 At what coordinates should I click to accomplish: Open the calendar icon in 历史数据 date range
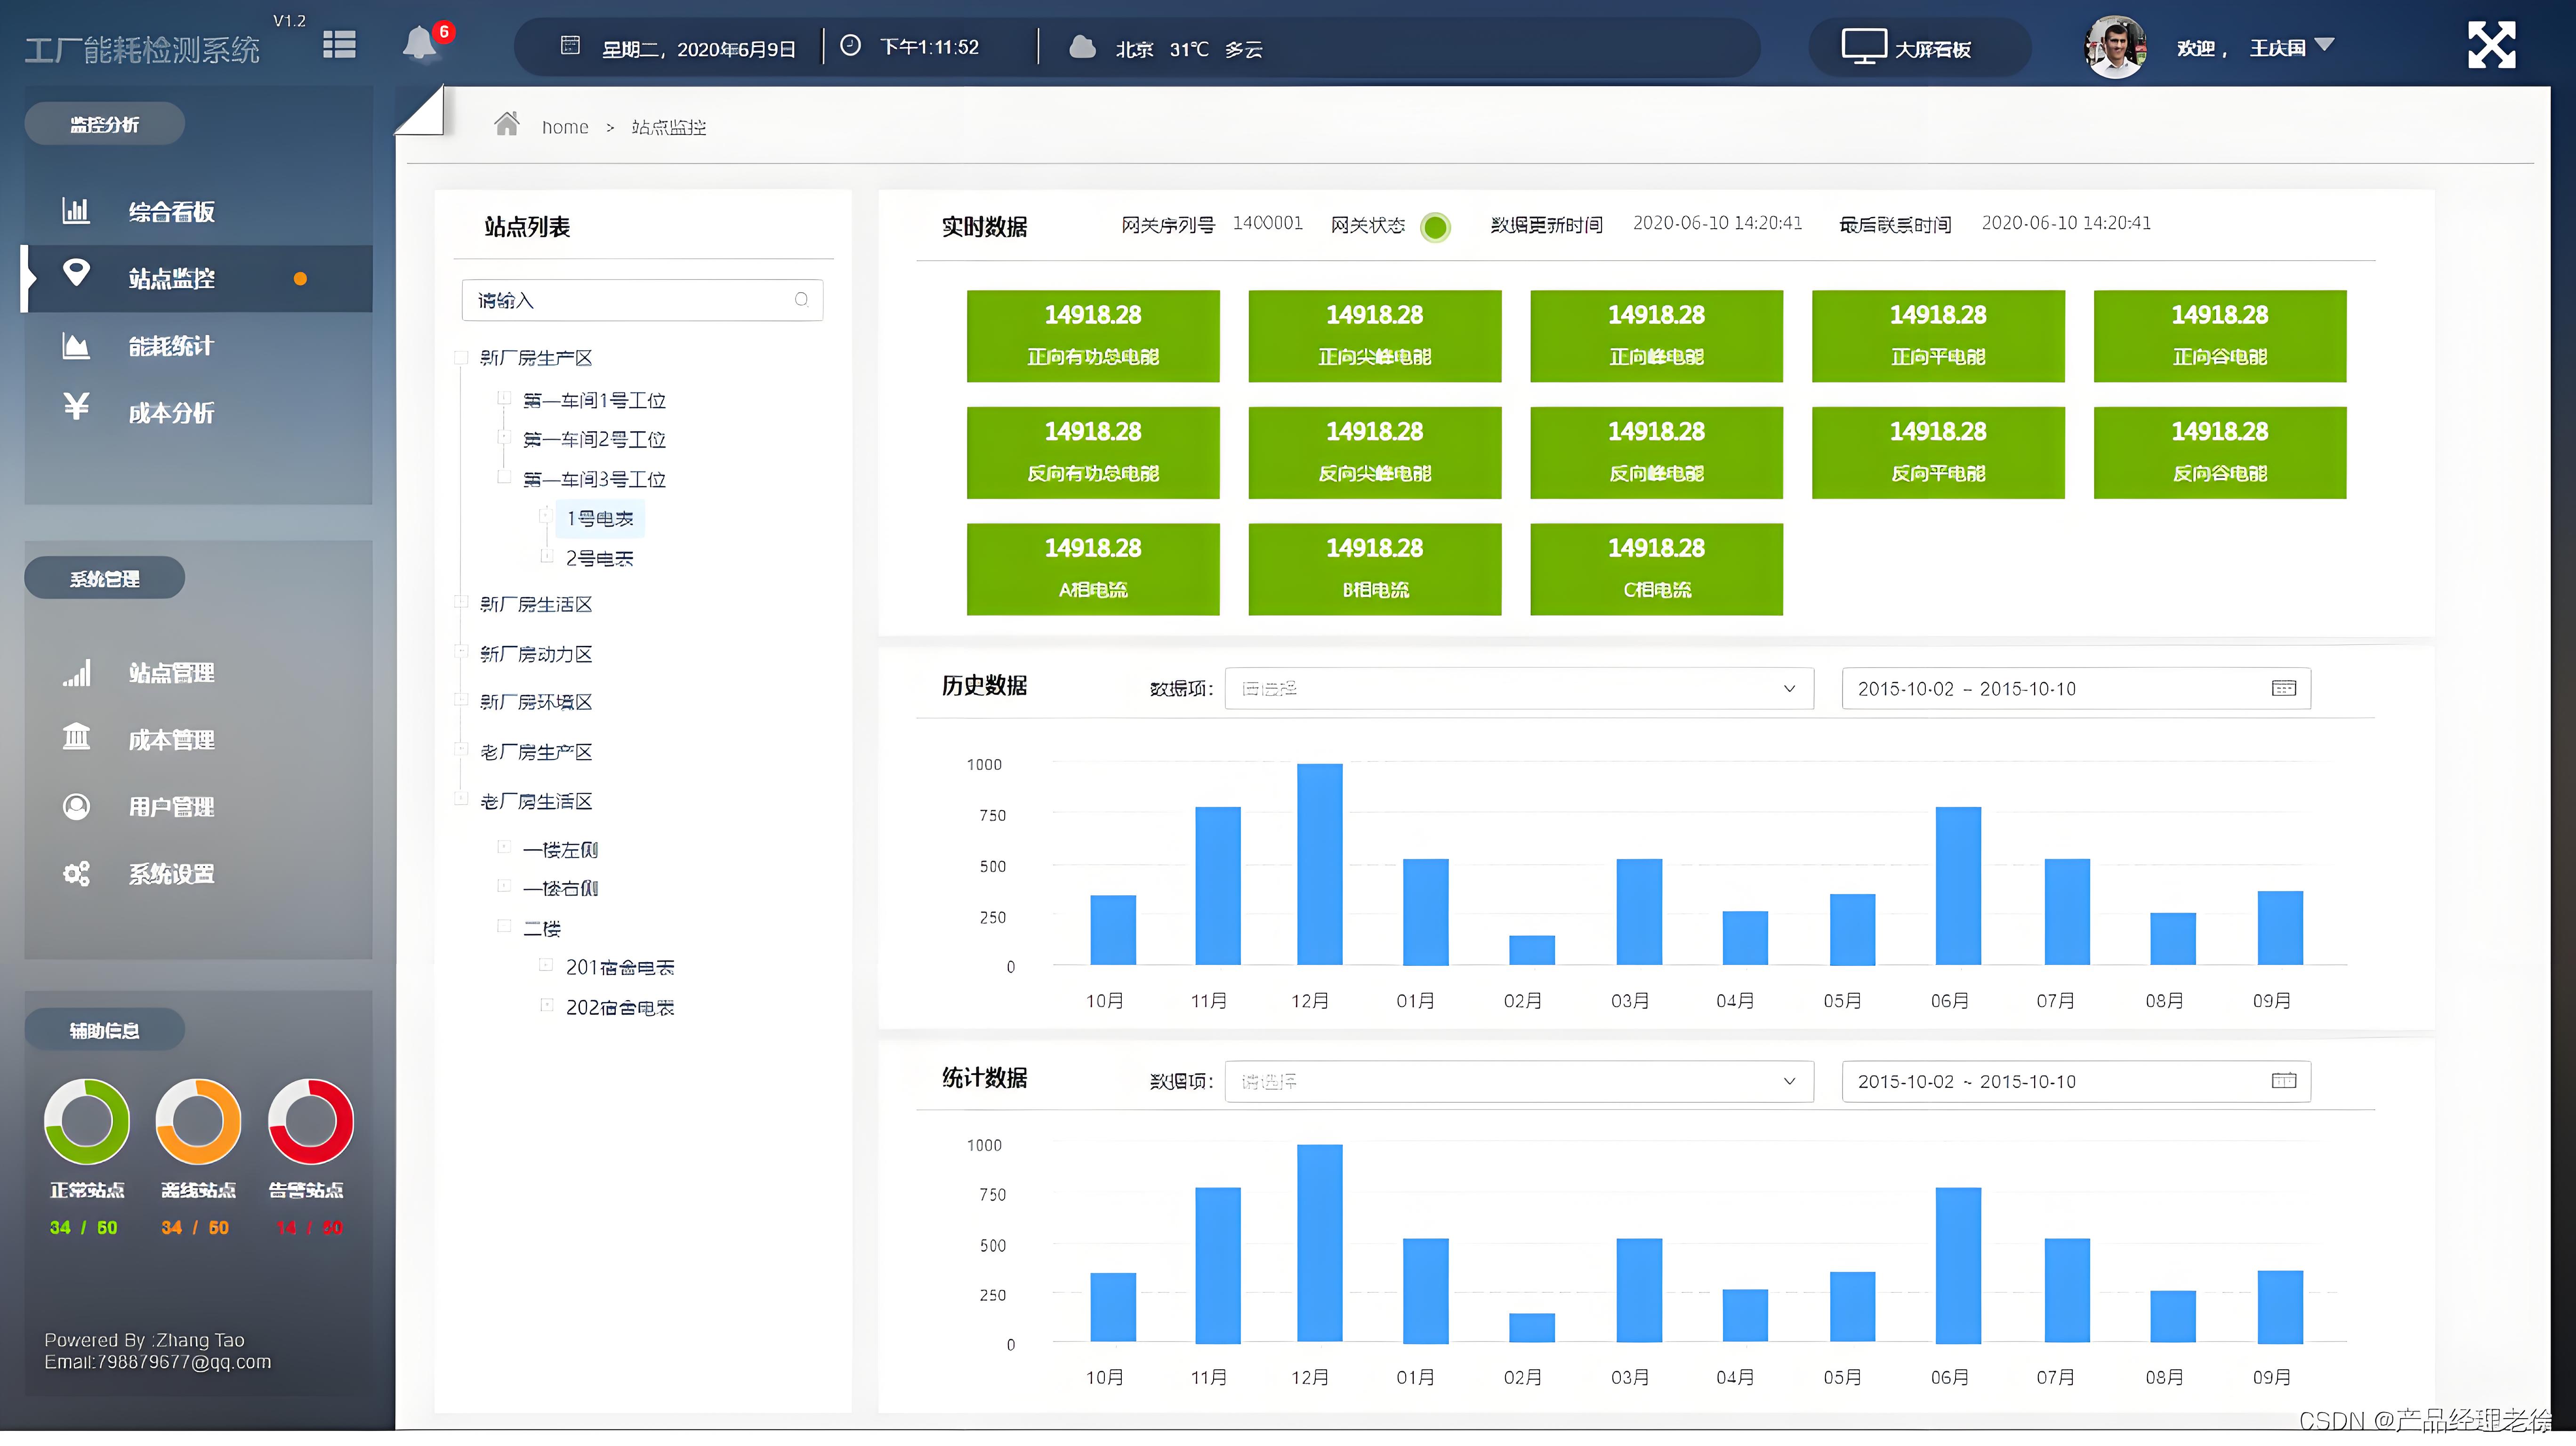2284,688
